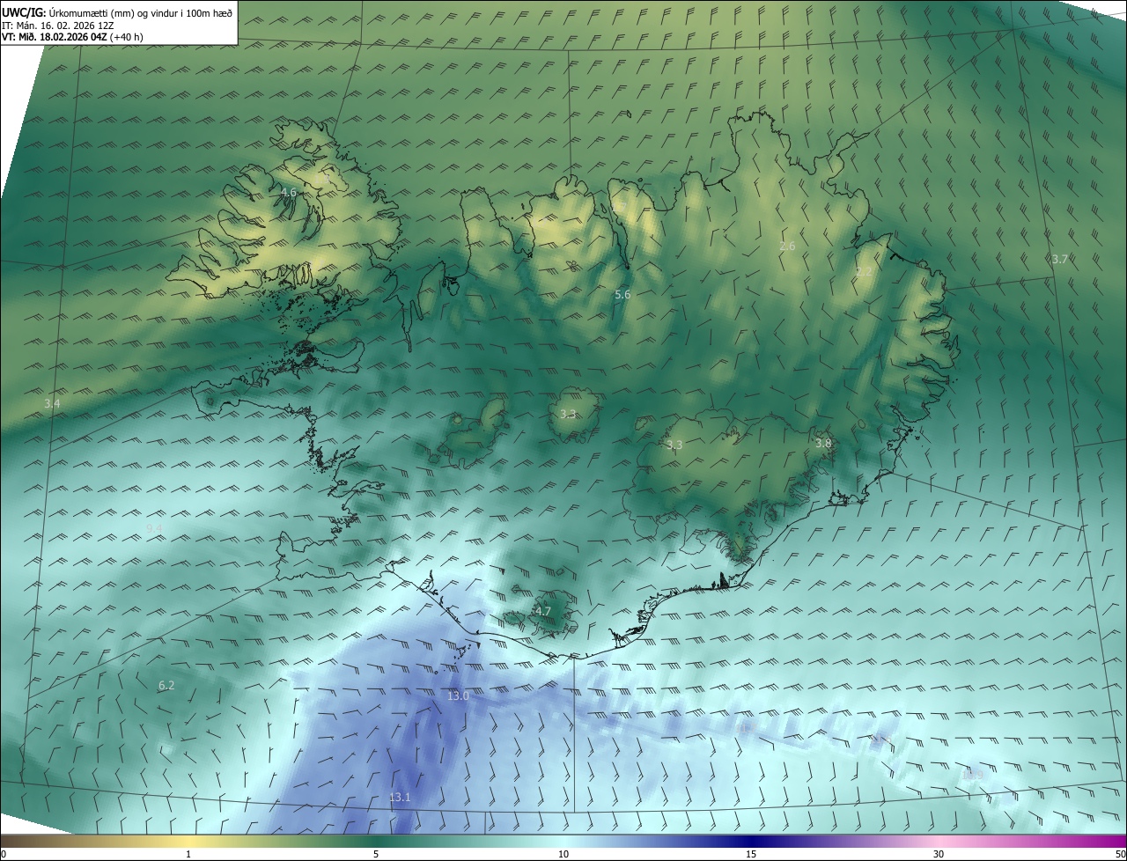Click the 4.7 value on the southern glacier

point(542,611)
